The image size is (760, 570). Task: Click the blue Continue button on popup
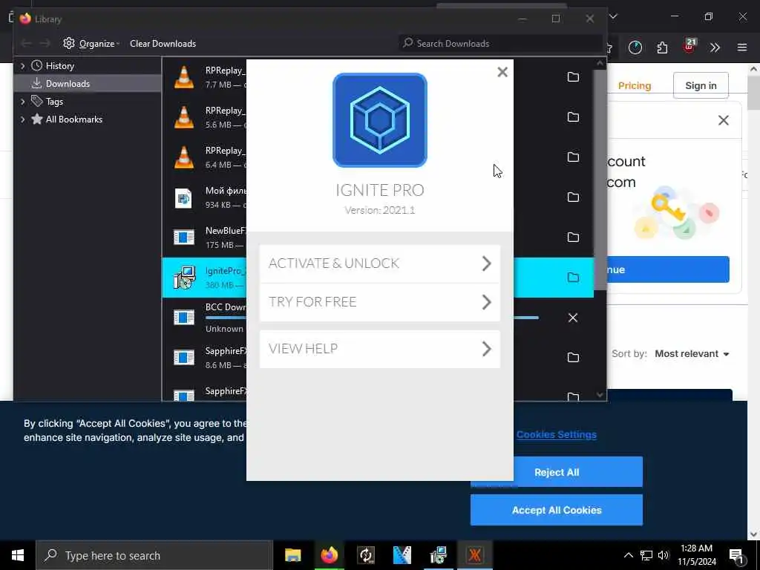tap(669, 269)
